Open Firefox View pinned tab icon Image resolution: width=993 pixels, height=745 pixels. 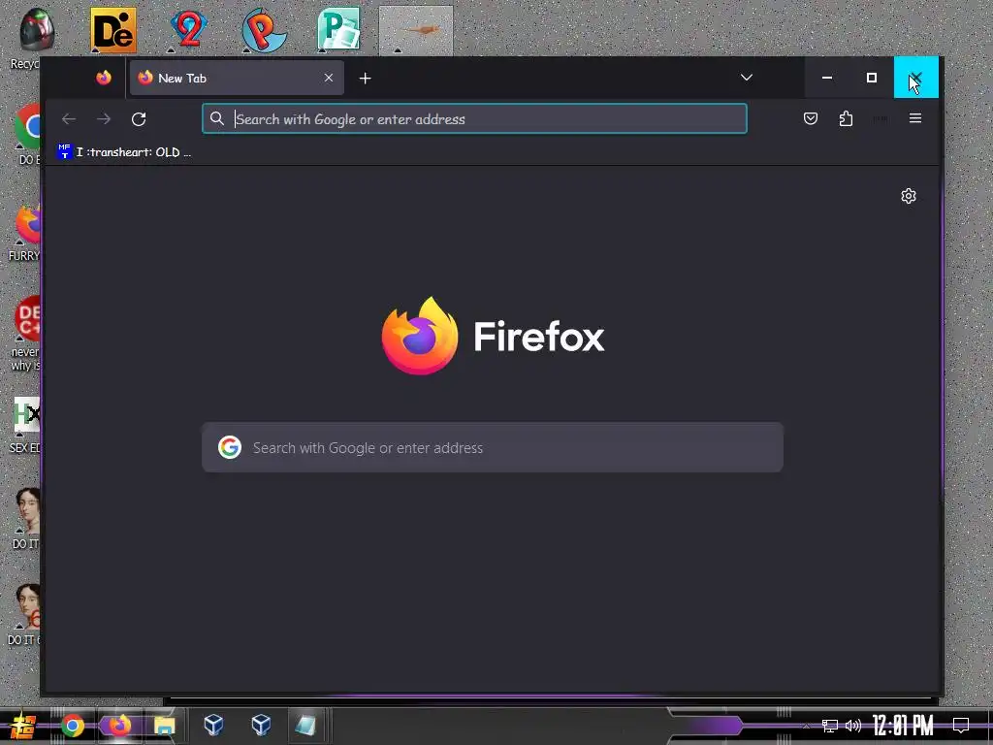[x=104, y=78]
